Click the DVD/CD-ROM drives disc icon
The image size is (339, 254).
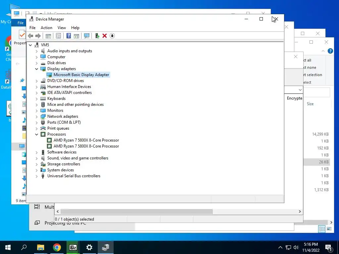click(43, 81)
